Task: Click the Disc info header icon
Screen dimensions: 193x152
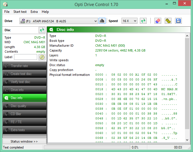Action: tap(51, 29)
